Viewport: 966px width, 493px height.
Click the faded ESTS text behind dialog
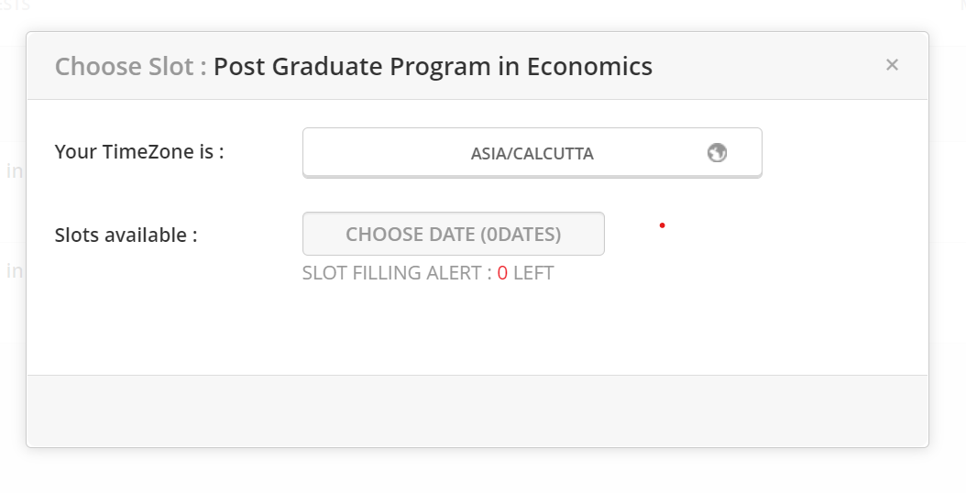click(x=15, y=6)
